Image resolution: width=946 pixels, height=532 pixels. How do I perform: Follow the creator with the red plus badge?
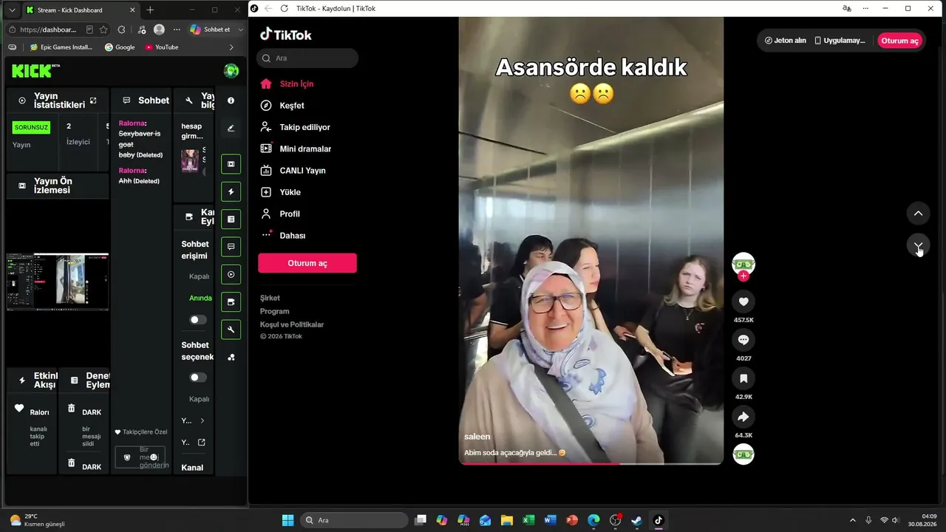tap(743, 276)
